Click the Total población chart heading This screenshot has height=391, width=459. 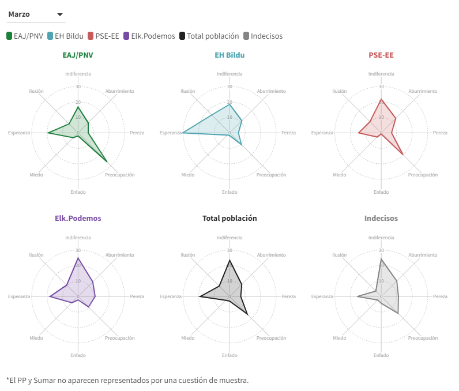point(229,219)
